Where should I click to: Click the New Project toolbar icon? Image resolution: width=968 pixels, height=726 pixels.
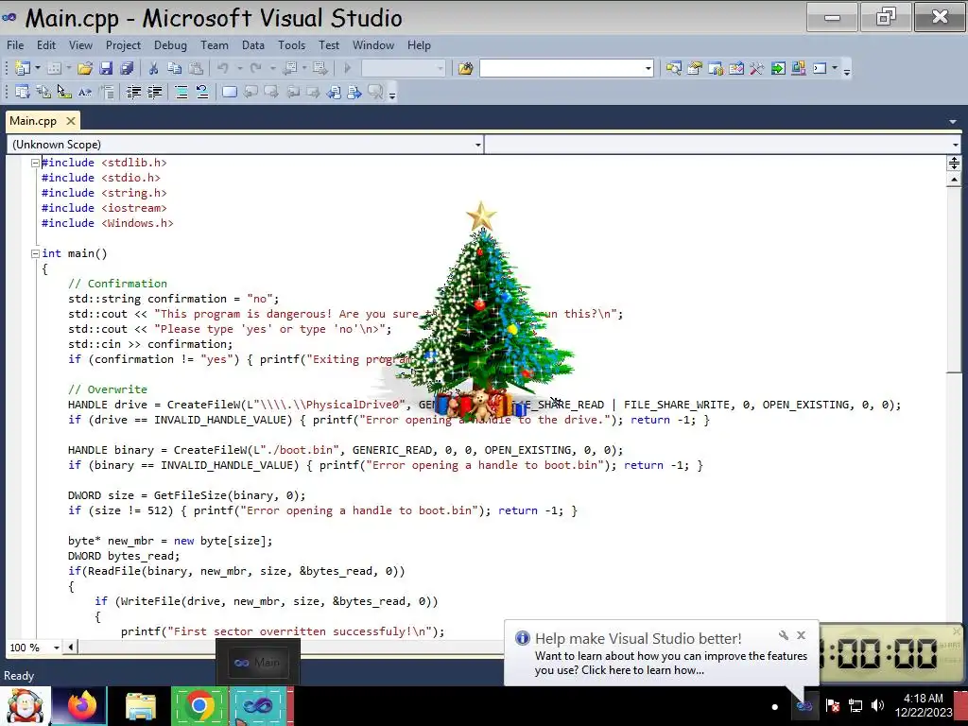23,68
